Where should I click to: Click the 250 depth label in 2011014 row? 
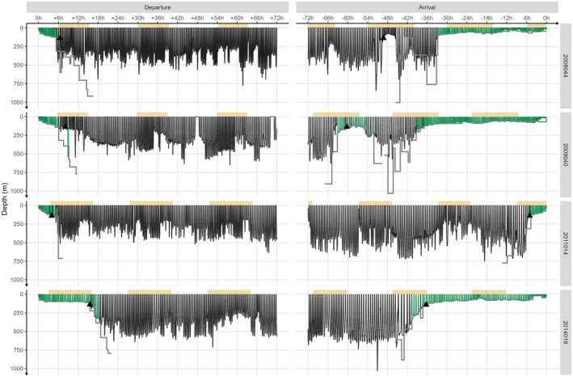(x=19, y=224)
